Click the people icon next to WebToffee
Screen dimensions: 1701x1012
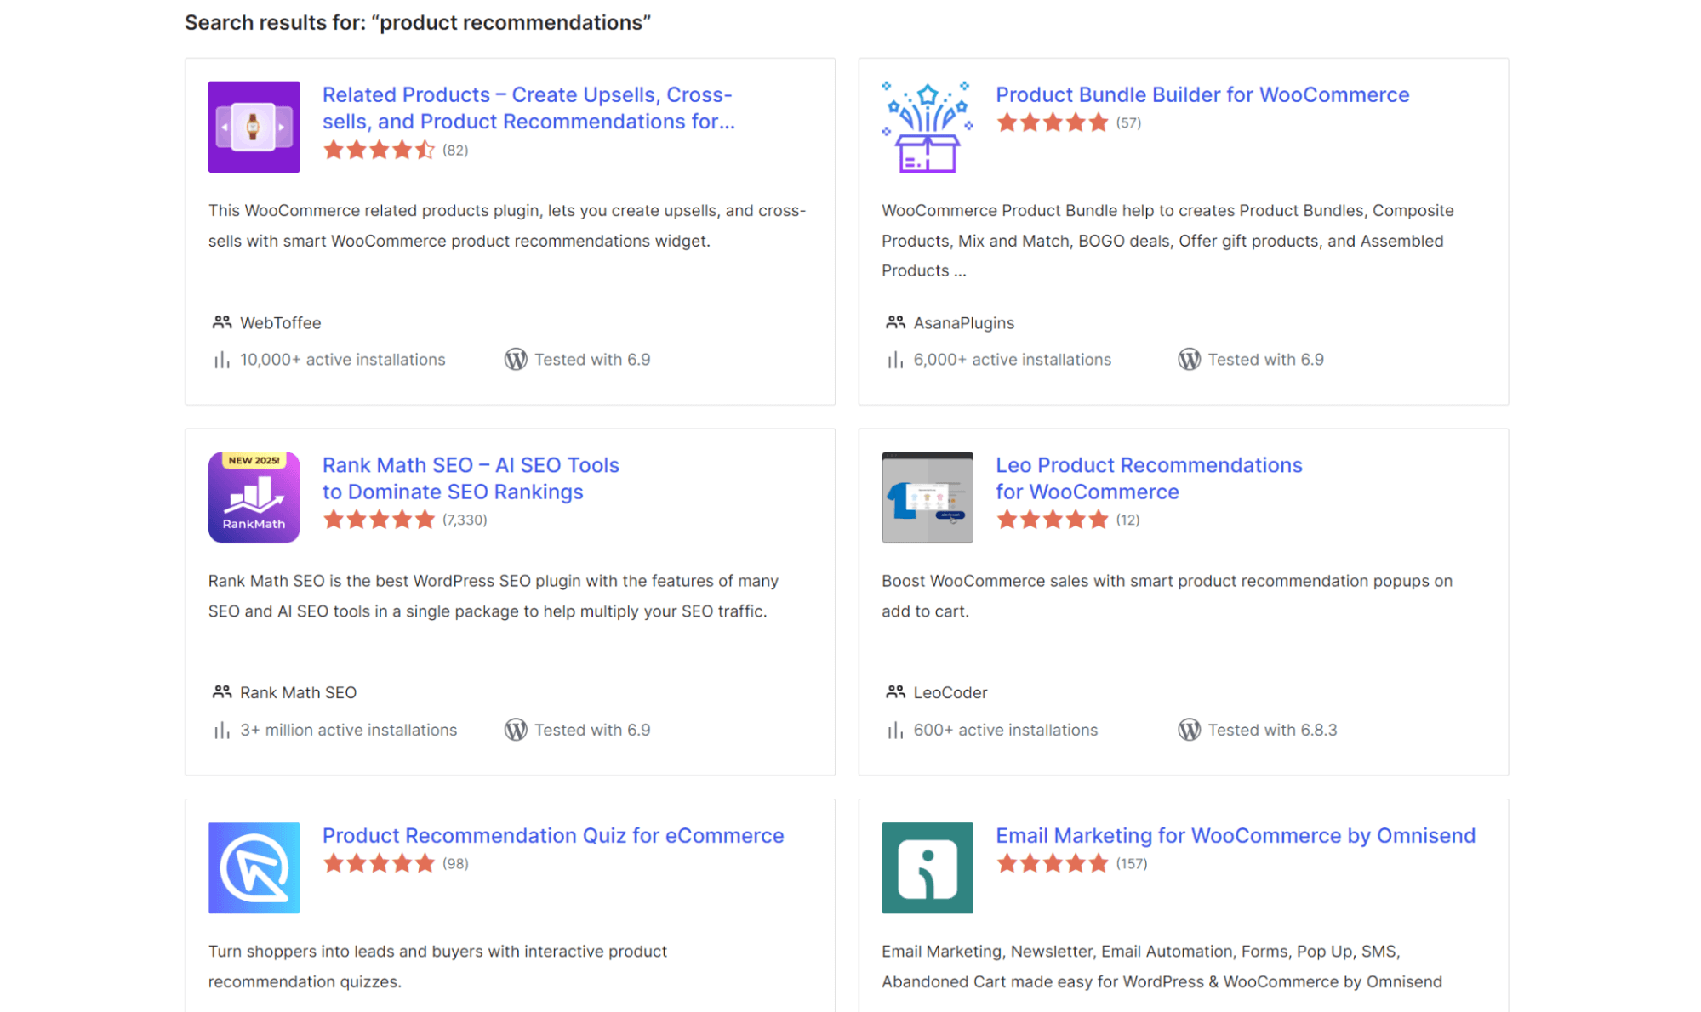(221, 322)
